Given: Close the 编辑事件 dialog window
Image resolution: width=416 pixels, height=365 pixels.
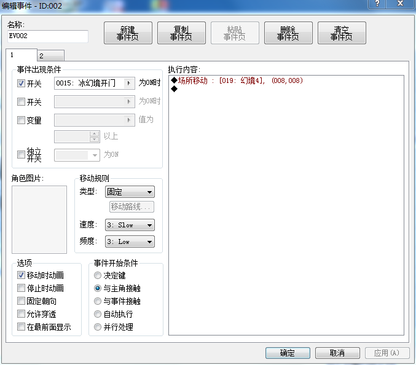Looking at the screenshot, I should 401,4.
